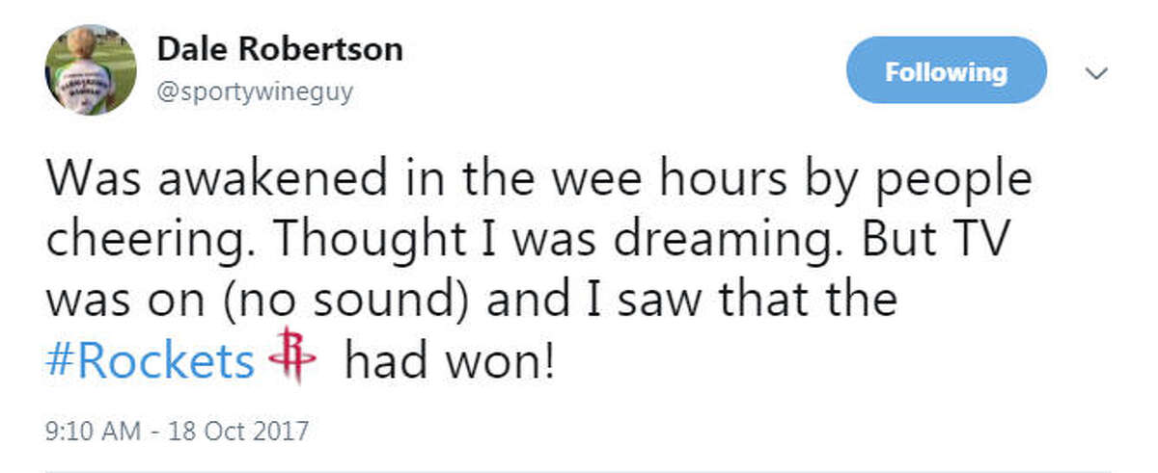Click the 9:10 AM time in timestamp

pos(89,429)
